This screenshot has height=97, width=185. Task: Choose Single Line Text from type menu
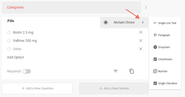[165, 23]
